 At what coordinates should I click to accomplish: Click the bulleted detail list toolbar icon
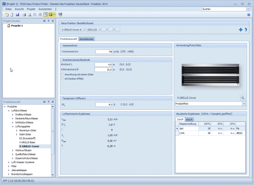tap(40, 15)
